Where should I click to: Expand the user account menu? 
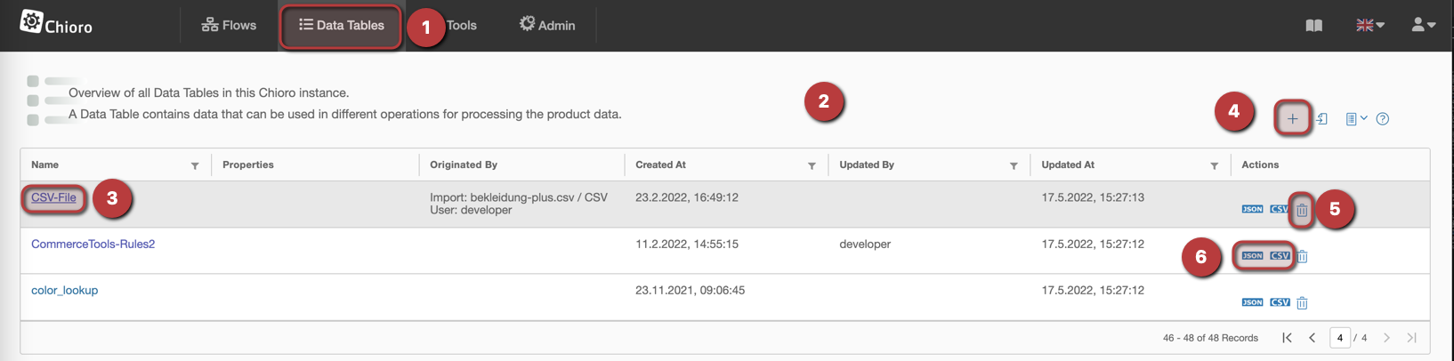(x=1423, y=25)
